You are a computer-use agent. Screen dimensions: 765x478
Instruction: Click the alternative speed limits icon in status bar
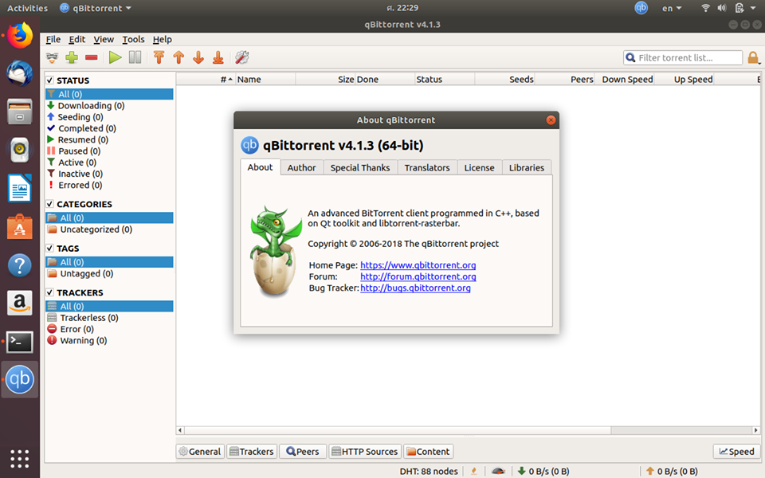click(x=498, y=471)
